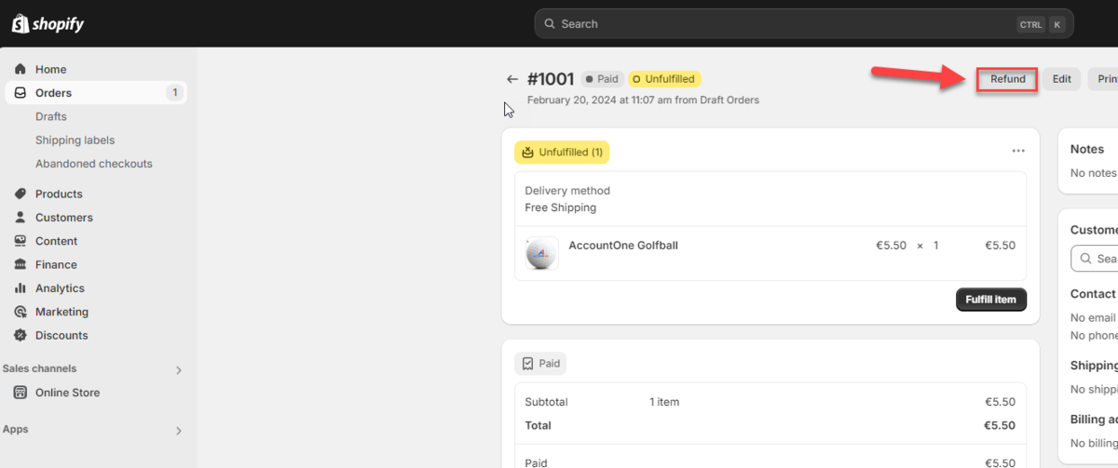The width and height of the screenshot is (1118, 468).
Task: Open Drafts under Orders
Action: (50, 116)
